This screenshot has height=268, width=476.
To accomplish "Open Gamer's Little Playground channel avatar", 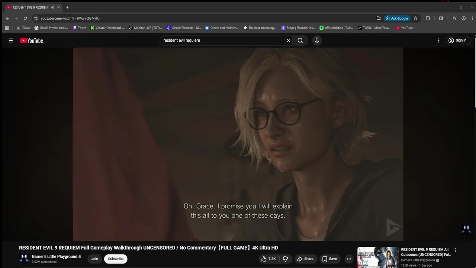I will point(24,259).
